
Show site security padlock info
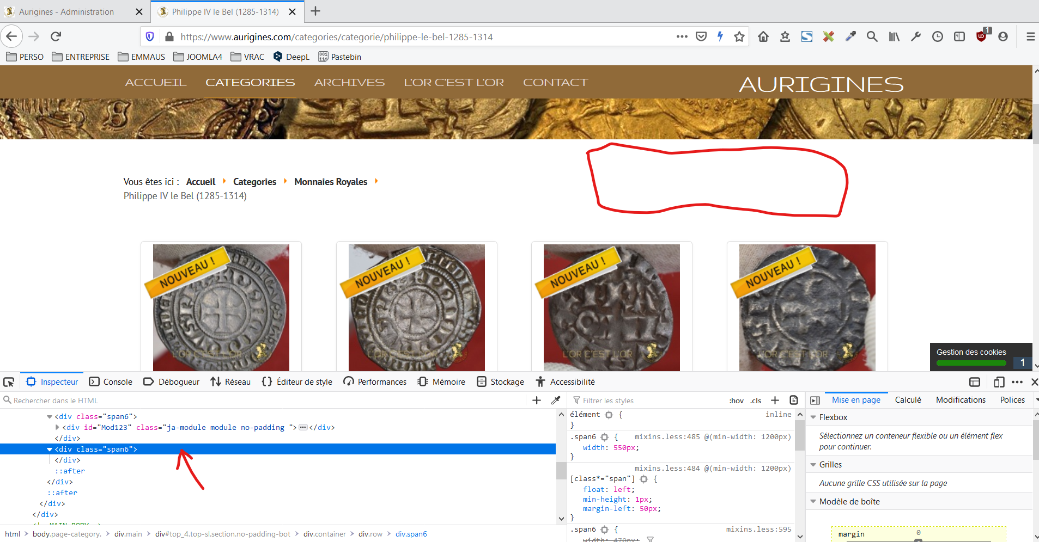tap(169, 36)
